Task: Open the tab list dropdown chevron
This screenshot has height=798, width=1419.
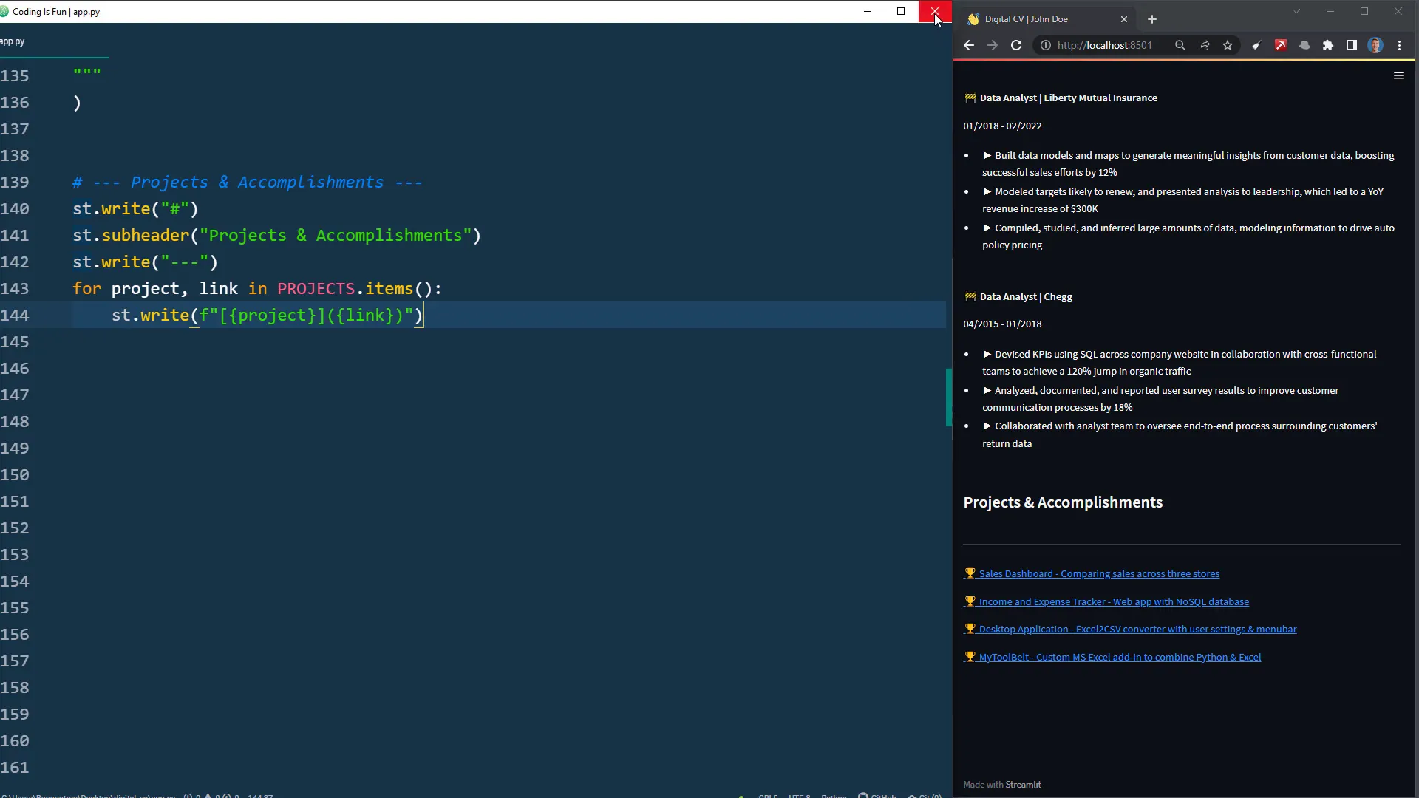Action: tap(1296, 11)
